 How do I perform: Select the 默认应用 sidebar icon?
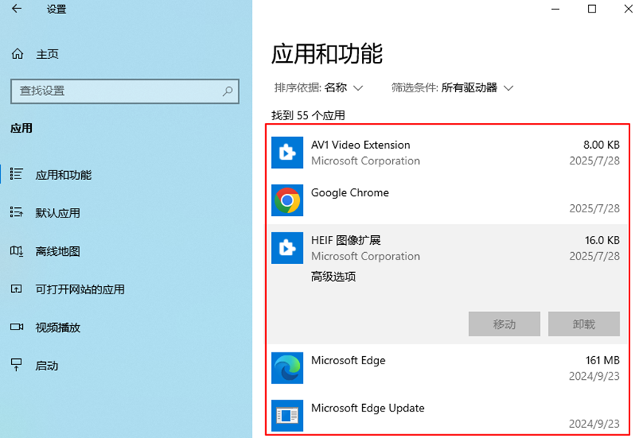click(x=16, y=212)
